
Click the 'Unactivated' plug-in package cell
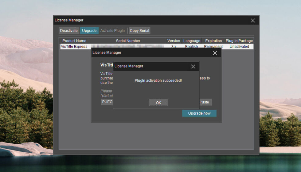click(239, 46)
